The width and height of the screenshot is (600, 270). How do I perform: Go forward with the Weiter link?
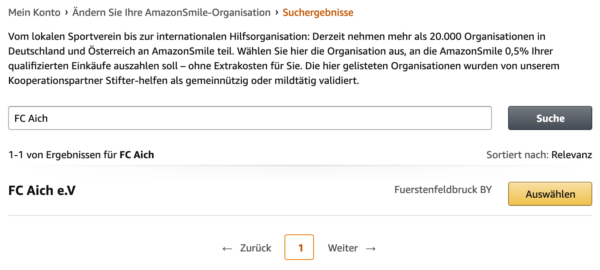pyautogui.click(x=343, y=248)
